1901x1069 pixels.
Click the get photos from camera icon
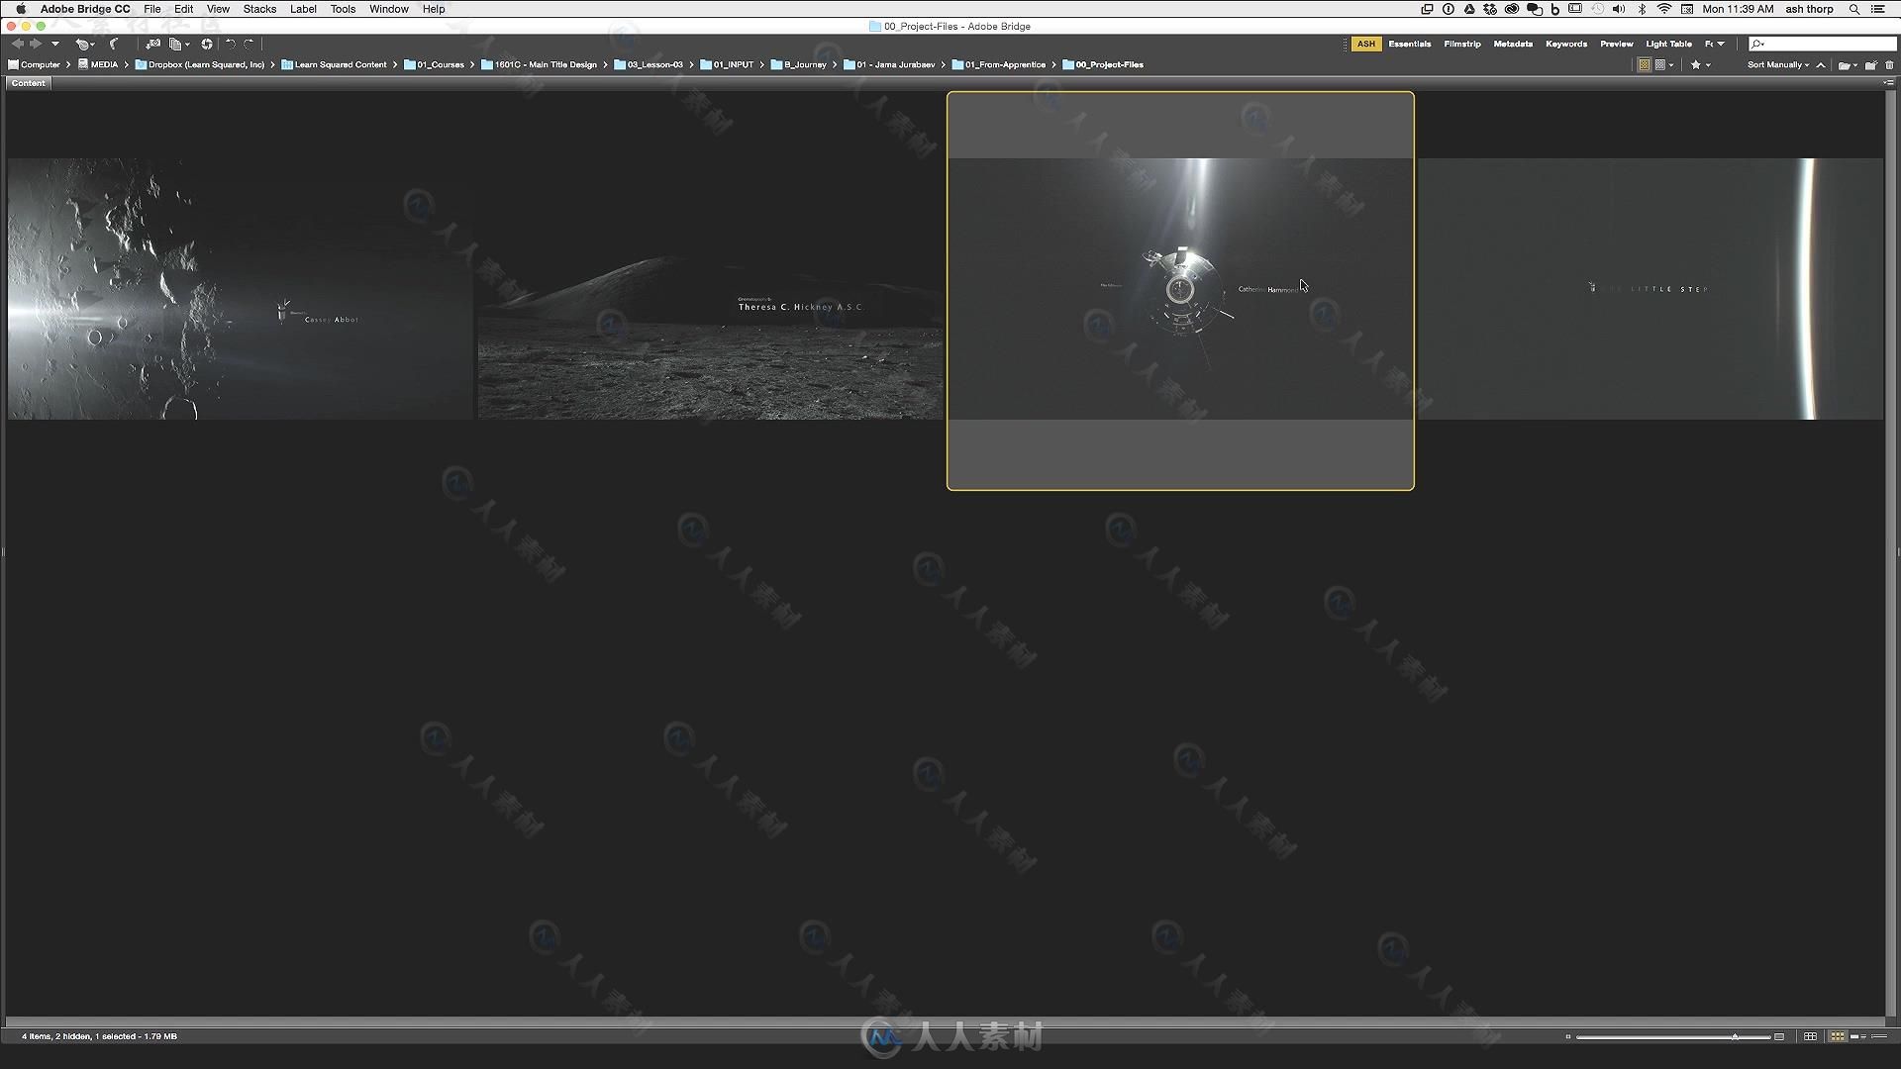point(152,44)
